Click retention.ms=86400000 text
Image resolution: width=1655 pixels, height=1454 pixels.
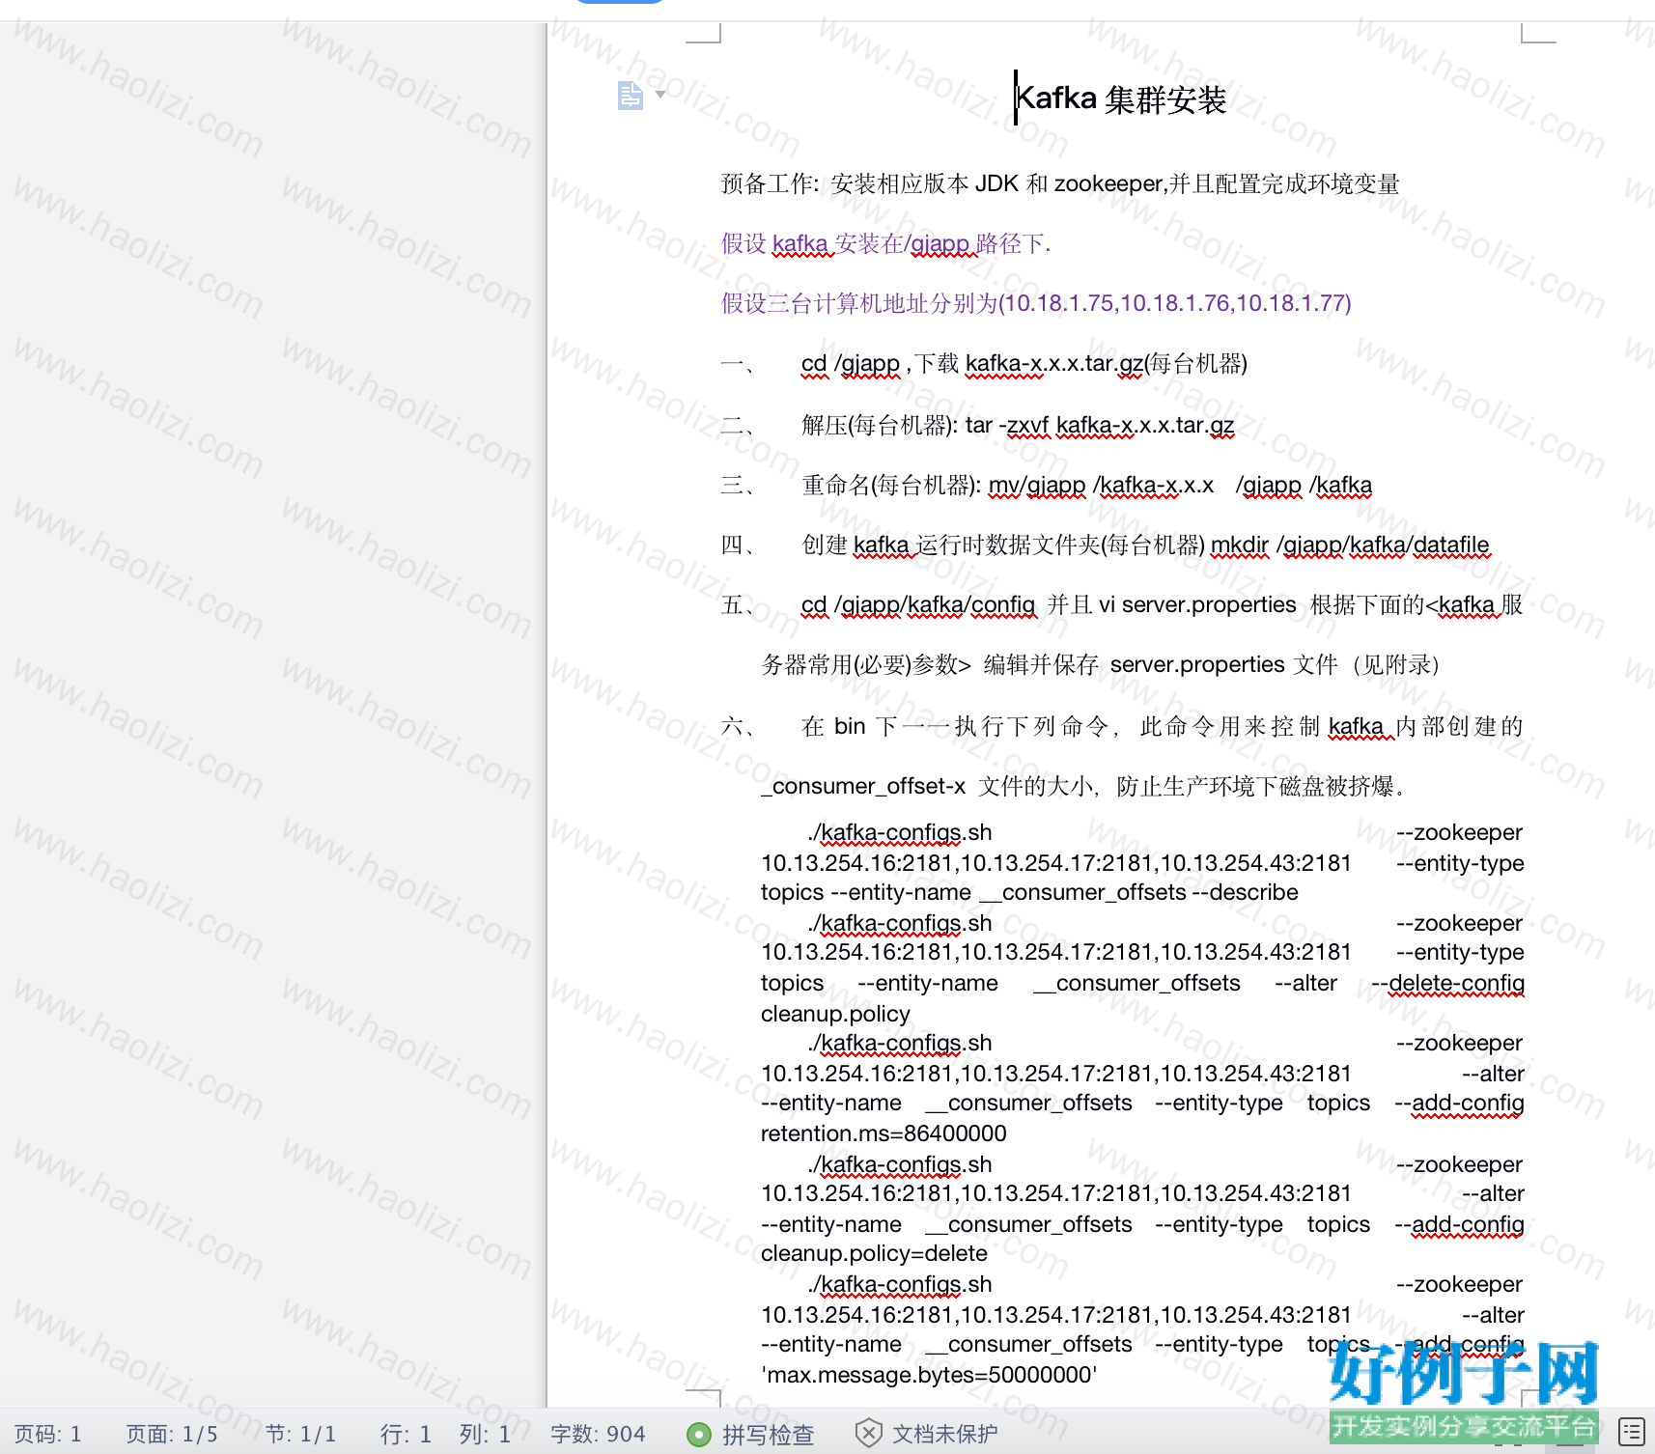(884, 1133)
